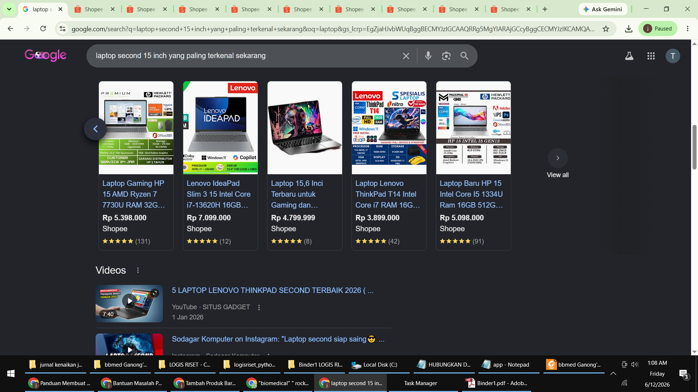698x392 pixels.
Task: Click rating count (131)
Action: 143,241
